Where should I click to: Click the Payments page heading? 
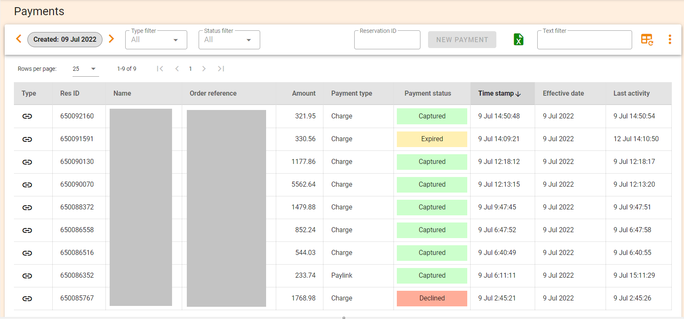[x=39, y=11]
